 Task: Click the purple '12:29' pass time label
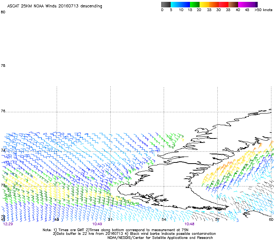[8, 224]
